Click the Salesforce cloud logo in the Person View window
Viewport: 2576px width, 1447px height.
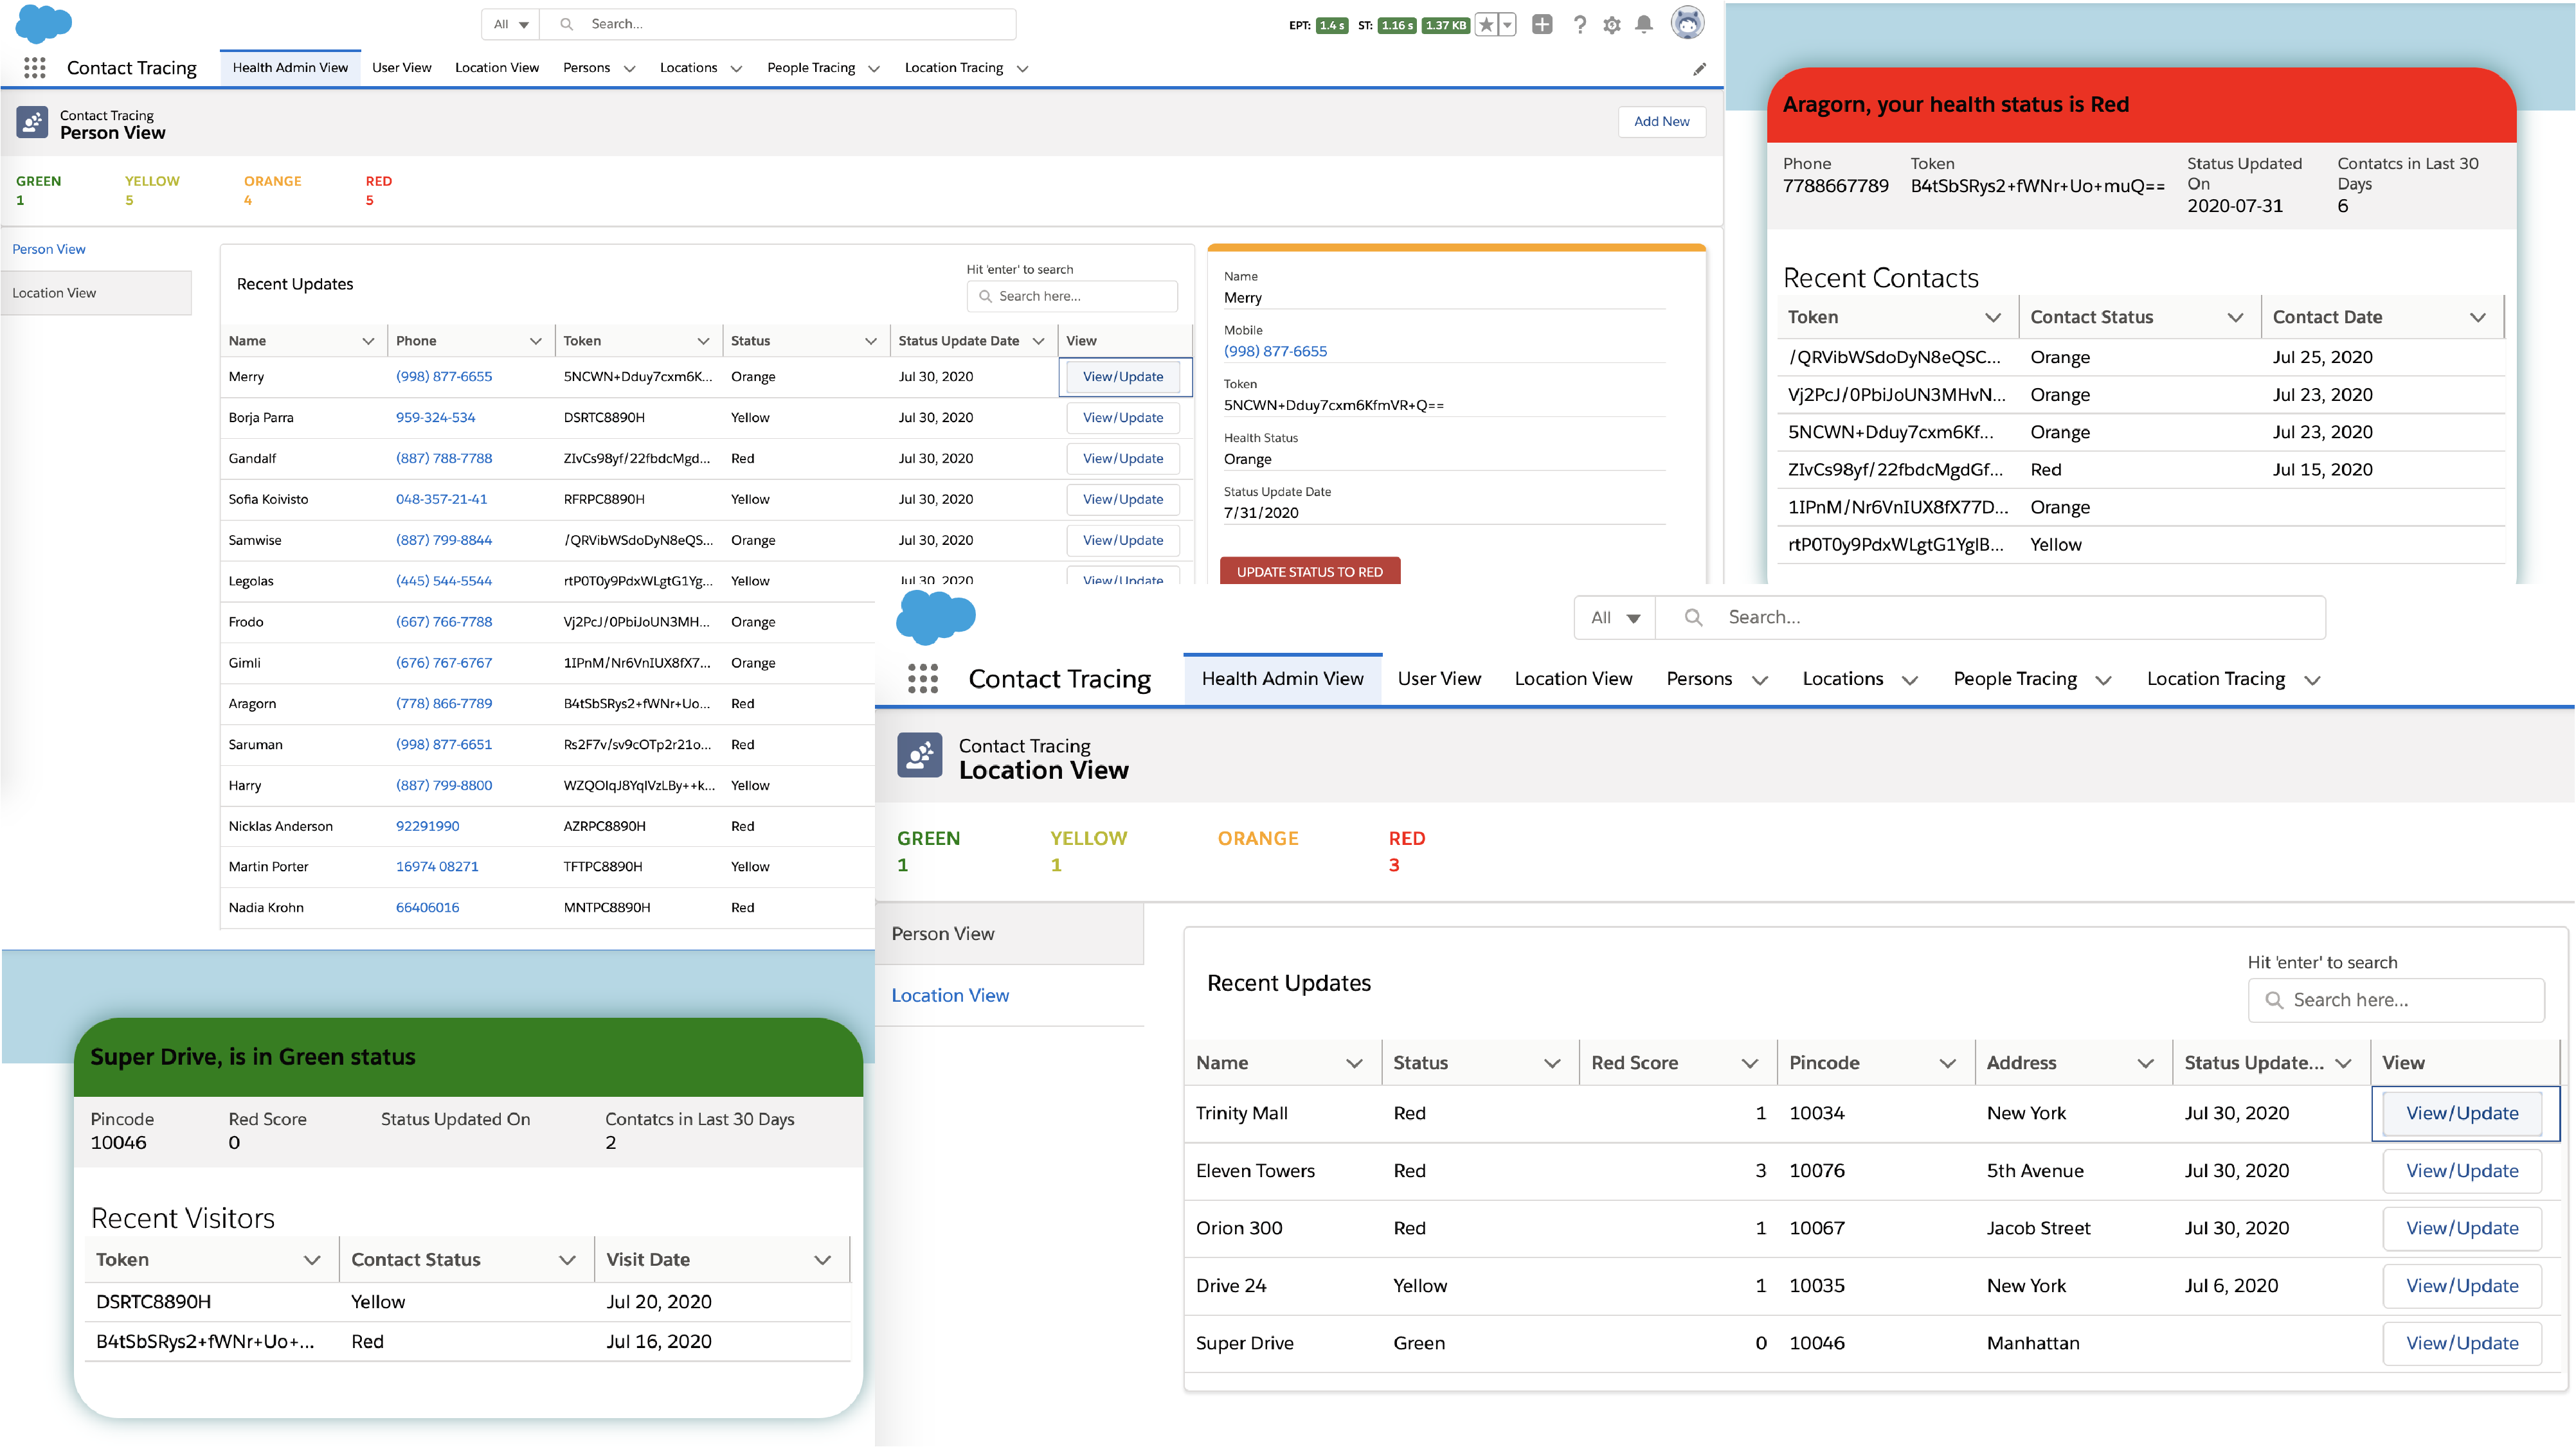[44, 24]
